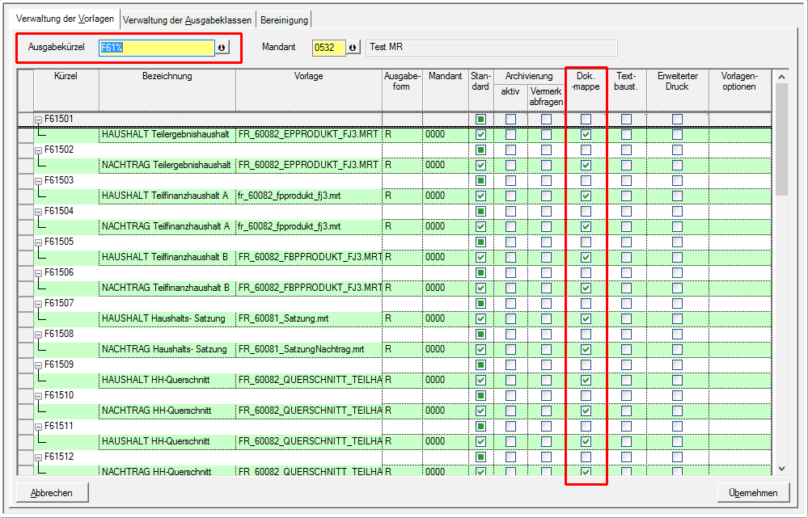Focus the Ausgabekürzel input field
This screenshot has height=518, width=808.
click(156, 48)
